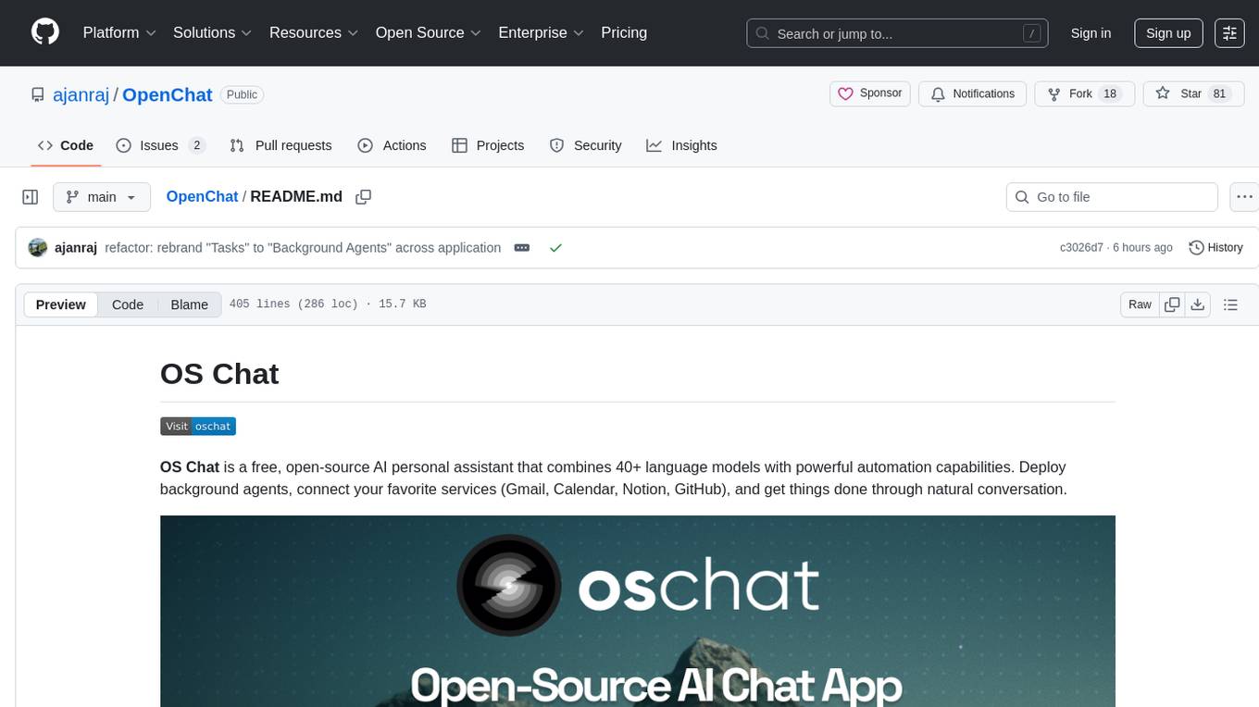The image size is (1259, 707).
Task: Open the file History
Action: [x=1215, y=248]
